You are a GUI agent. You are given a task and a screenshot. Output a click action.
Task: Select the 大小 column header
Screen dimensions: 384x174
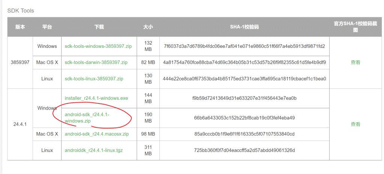(x=148, y=27)
